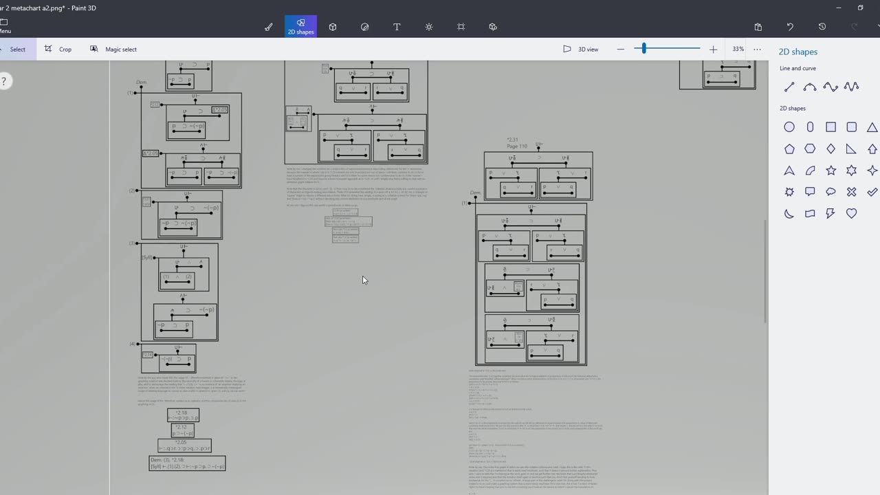
Task: Open the Canvas settings tab
Action: [461, 27]
